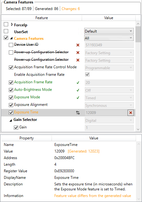Uncheck the Gain checkbox

16,128
